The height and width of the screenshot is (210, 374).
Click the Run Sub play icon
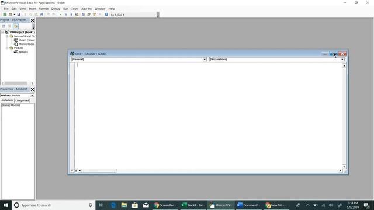tap(60, 15)
